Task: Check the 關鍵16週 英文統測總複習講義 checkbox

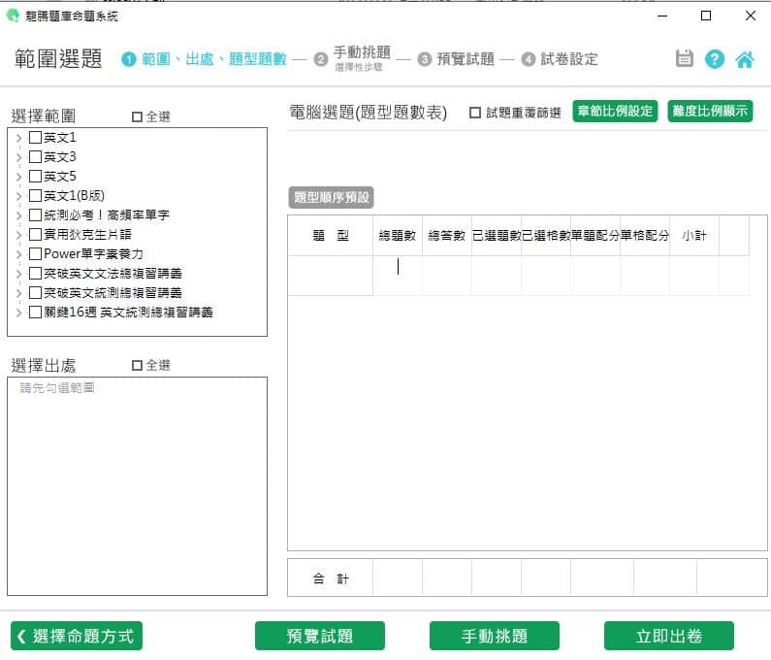Action: (x=35, y=312)
